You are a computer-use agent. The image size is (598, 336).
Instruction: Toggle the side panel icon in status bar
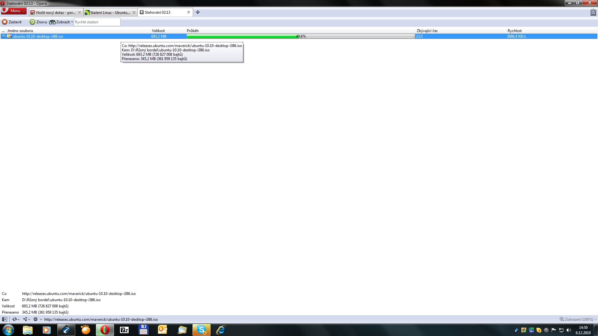tap(5, 319)
